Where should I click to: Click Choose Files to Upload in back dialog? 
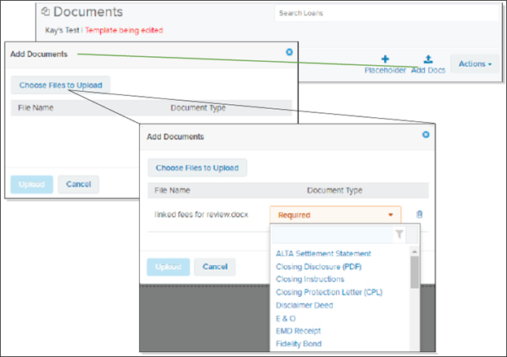61,85
